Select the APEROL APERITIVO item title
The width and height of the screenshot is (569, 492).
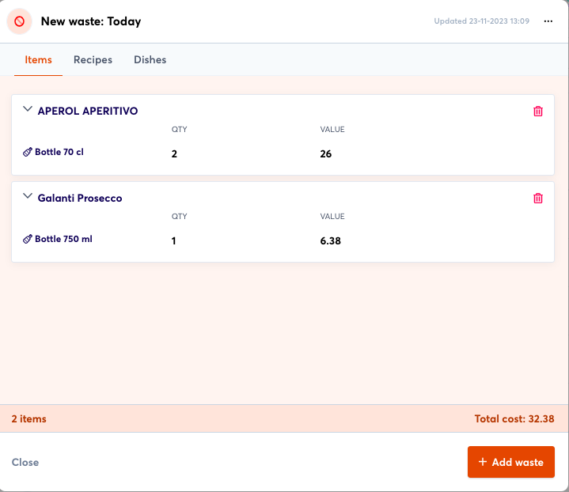coord(88,111)
